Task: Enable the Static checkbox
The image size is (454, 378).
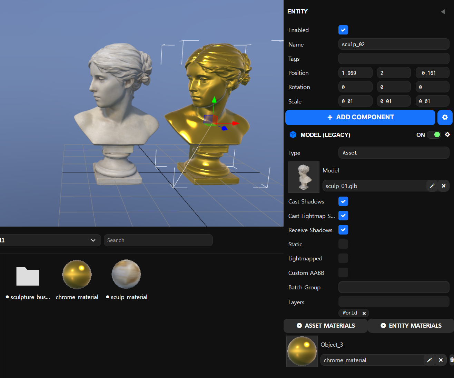Action: (x=343, y=244)
